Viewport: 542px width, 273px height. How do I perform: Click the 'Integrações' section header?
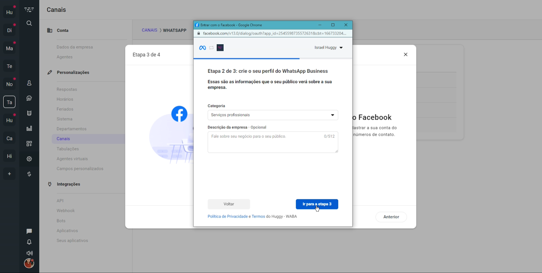[68, 184]
